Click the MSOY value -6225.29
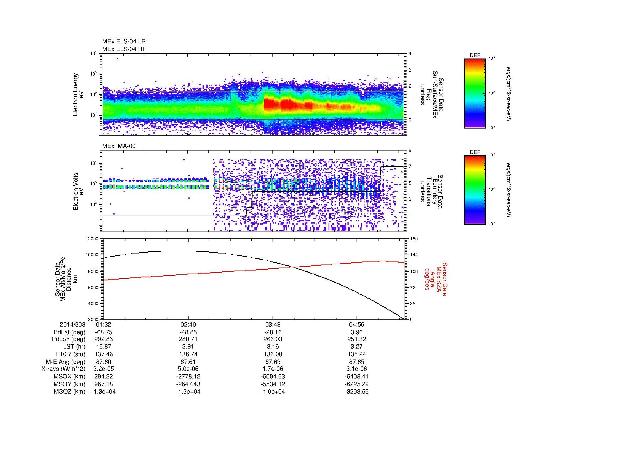The width and height of the screenshot is (642, 454). [x=357, y=384]
